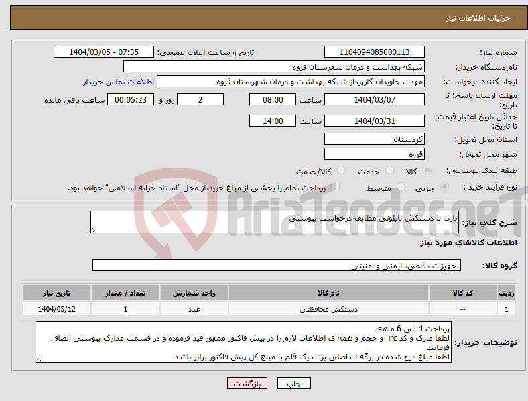Select the کالا radio button
This screenshot has width=528, height=401.
427,170
